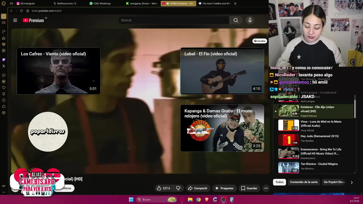
Task: Open a new browser tab with plus
Action: [235, 3]
